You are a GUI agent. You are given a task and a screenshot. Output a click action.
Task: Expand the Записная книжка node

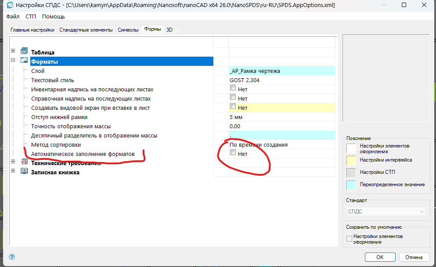pyautogui.click(x=13, y=172)
